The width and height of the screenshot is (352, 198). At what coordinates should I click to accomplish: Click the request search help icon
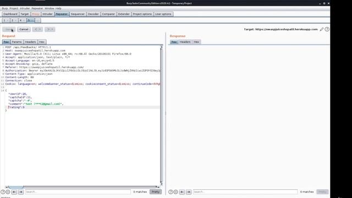(x=3, y=192)
